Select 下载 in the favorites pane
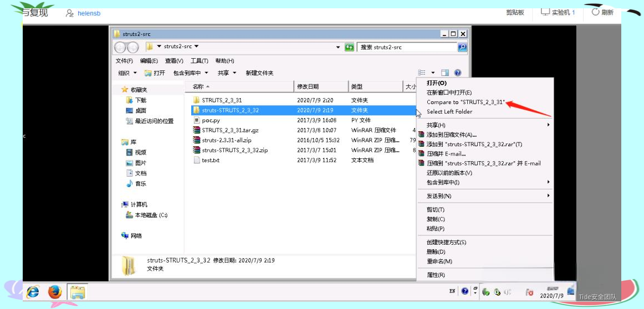 [x=140, y=100]
